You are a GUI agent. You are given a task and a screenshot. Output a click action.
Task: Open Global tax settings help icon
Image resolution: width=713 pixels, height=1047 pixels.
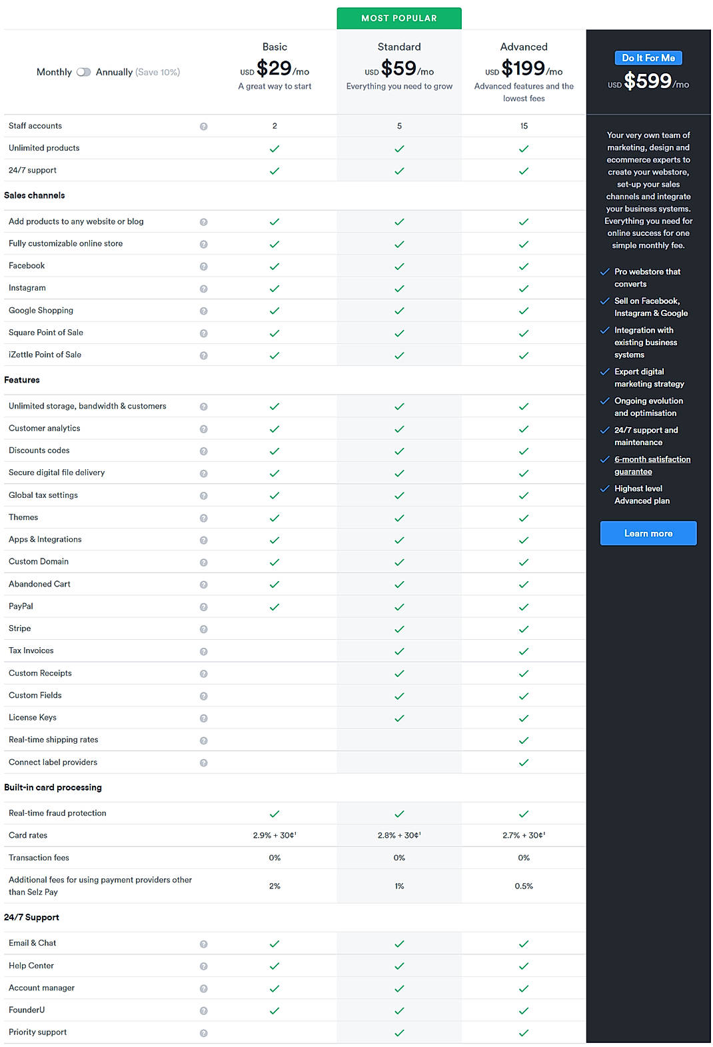point(204,496)
